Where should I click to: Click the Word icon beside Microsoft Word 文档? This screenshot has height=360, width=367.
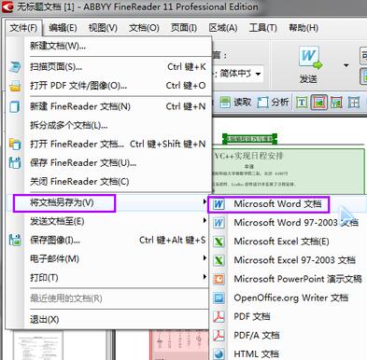pos(219,204)
